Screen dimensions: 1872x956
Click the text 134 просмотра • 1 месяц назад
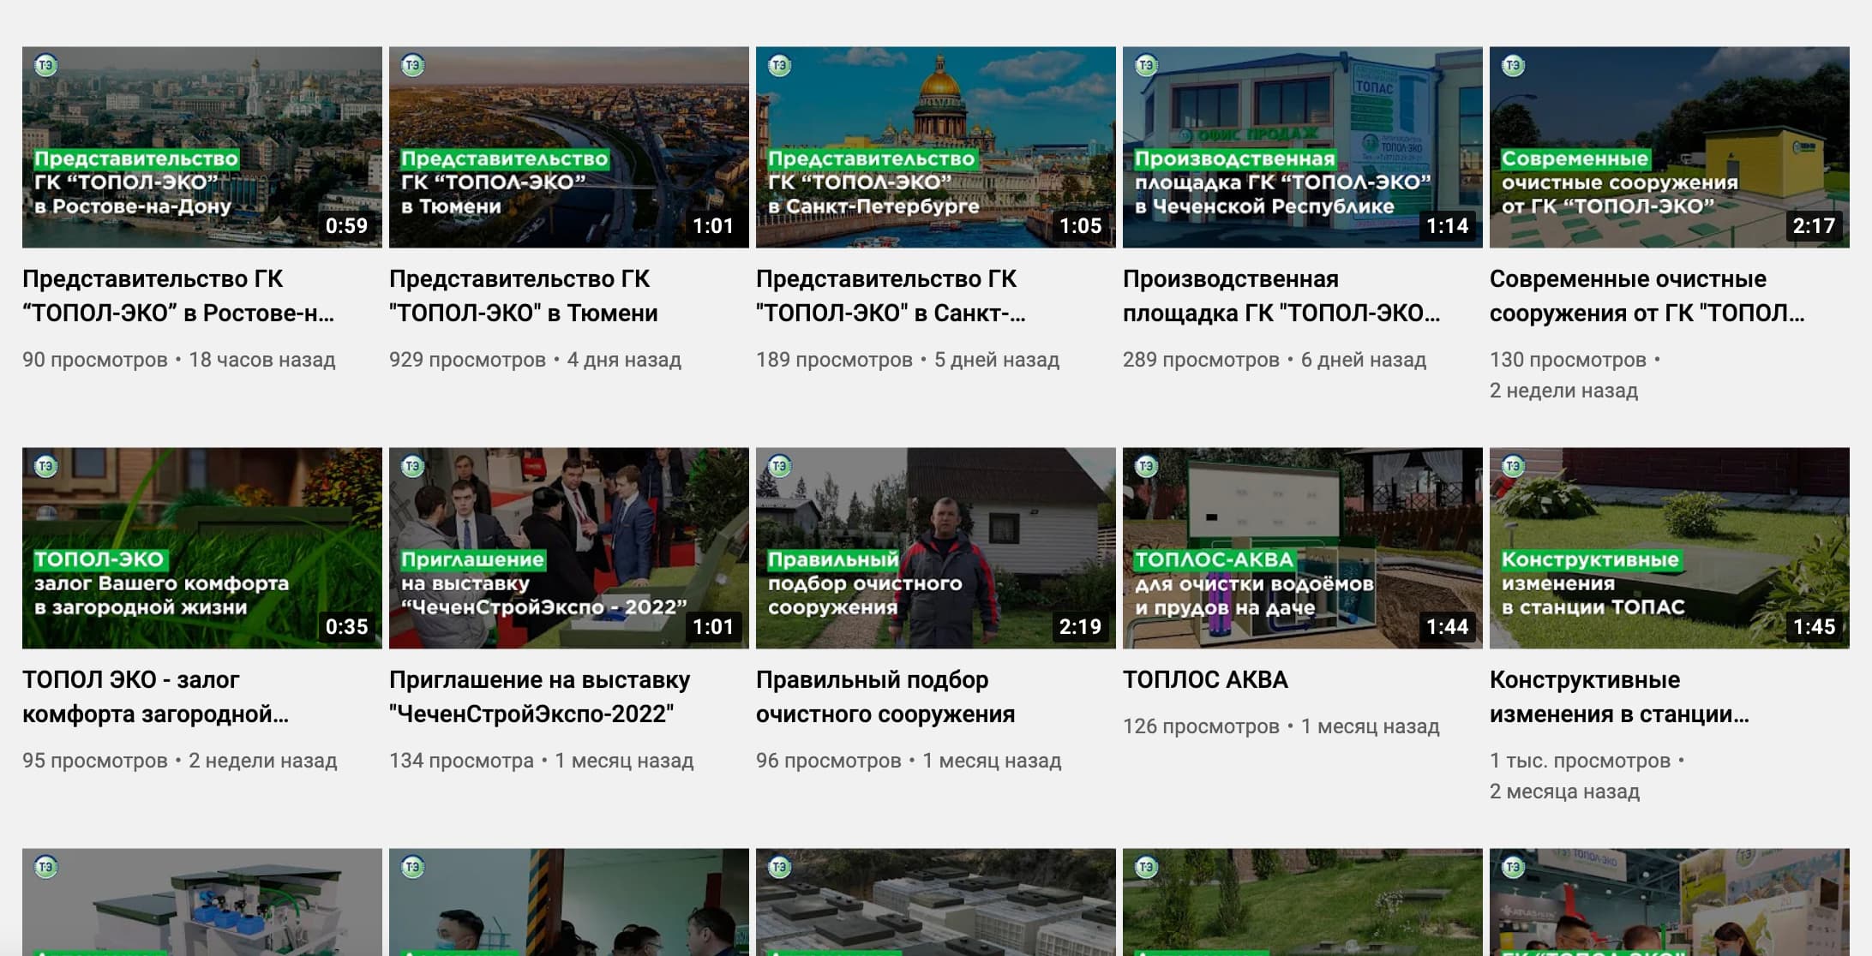click(x=542, y=761)
